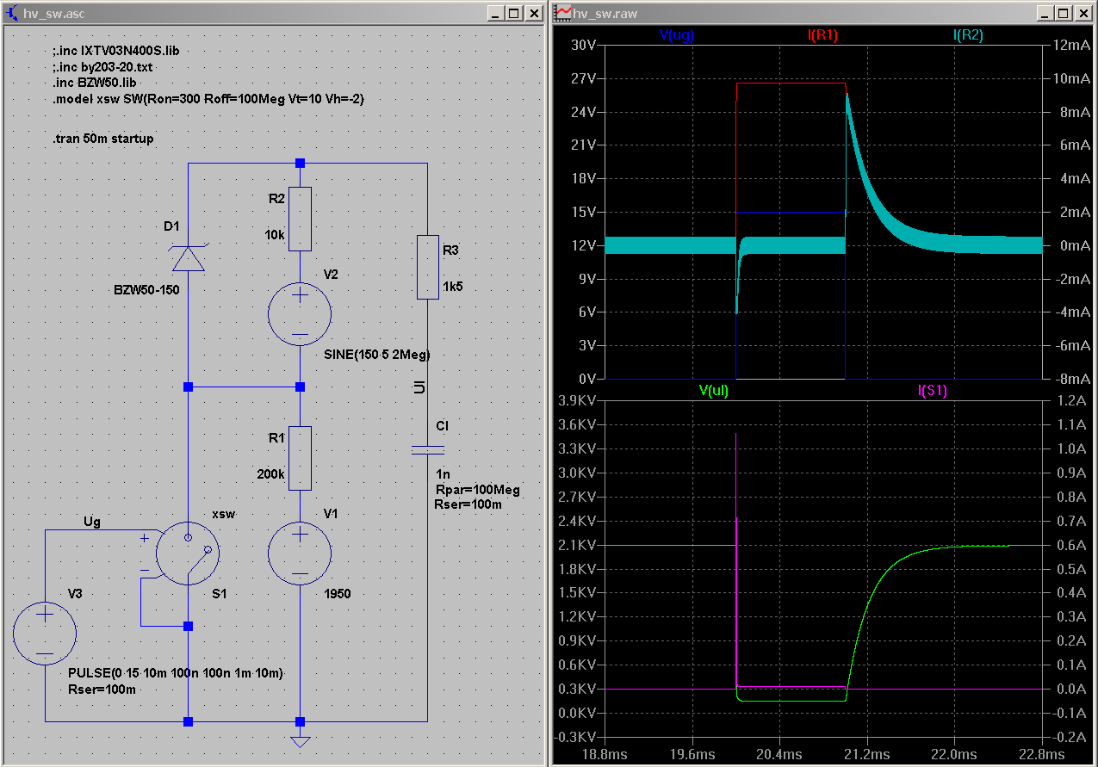
Task: Select the I(S1) trace label
Action: [932, 391]
